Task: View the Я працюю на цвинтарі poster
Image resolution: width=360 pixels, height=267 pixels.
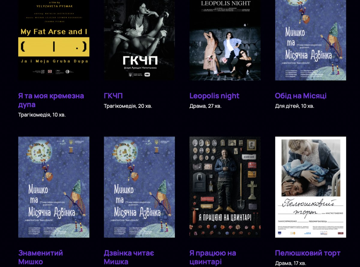Action: (225, 187)
